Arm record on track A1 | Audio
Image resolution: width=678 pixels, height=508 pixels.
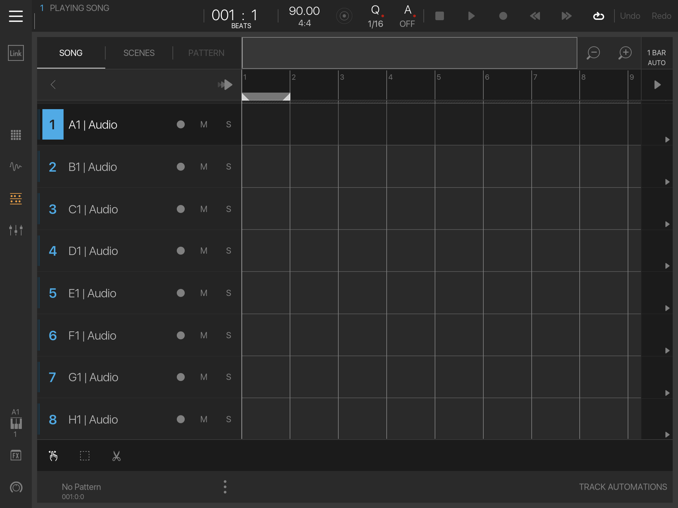pyautogui.click(x=181, y=124)
